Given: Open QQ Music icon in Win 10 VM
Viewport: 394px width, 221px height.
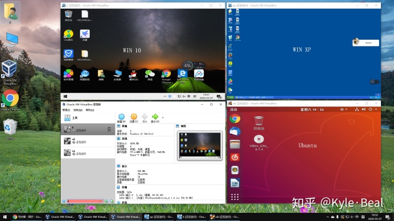Looking at the screenshot, I should 68,35.
